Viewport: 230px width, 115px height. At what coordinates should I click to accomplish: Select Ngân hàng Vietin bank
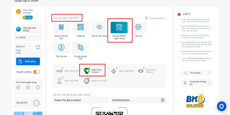[95, 81]
